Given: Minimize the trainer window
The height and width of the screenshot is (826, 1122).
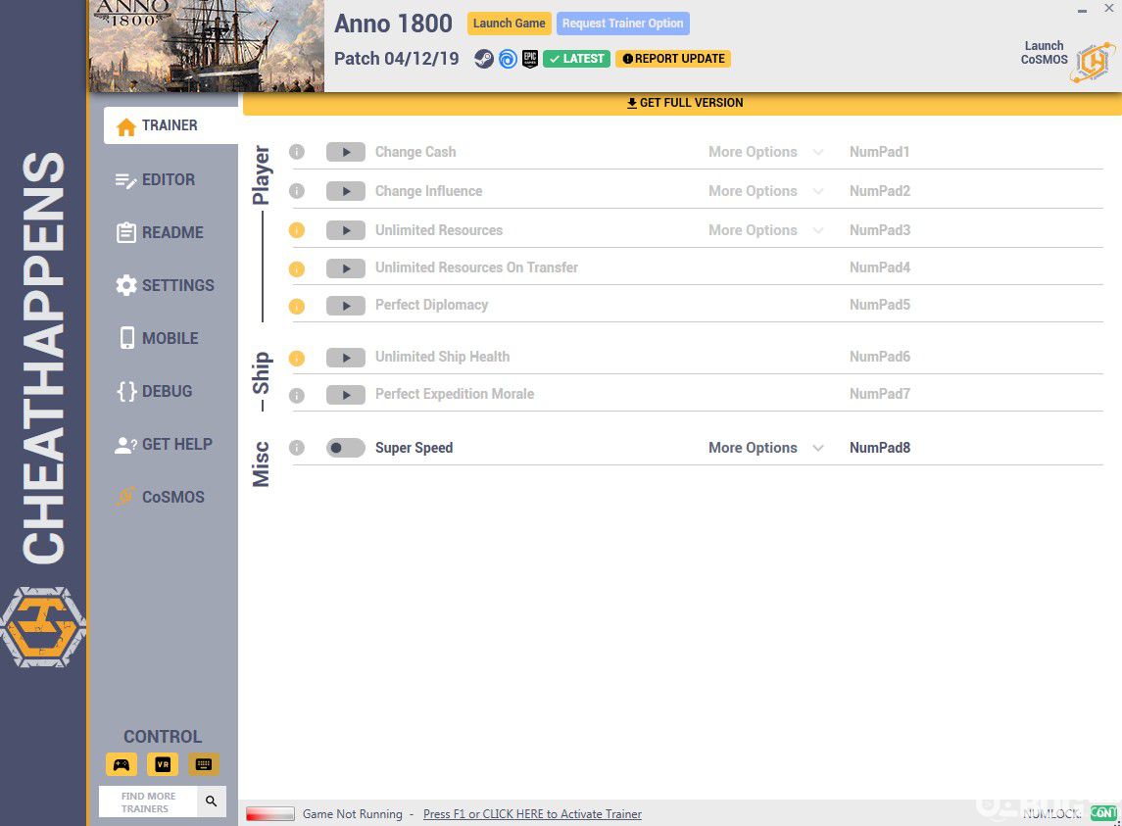Looking at the screenshot, I should [1082, 9].
